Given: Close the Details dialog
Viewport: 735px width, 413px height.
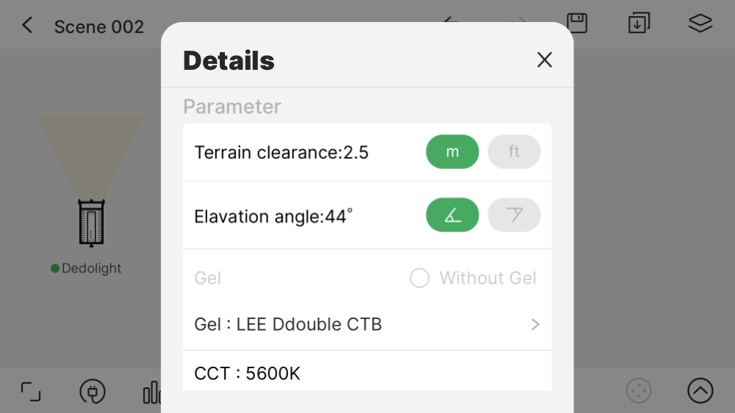Looking at the screenshot, I should click(x=544, y=60).
